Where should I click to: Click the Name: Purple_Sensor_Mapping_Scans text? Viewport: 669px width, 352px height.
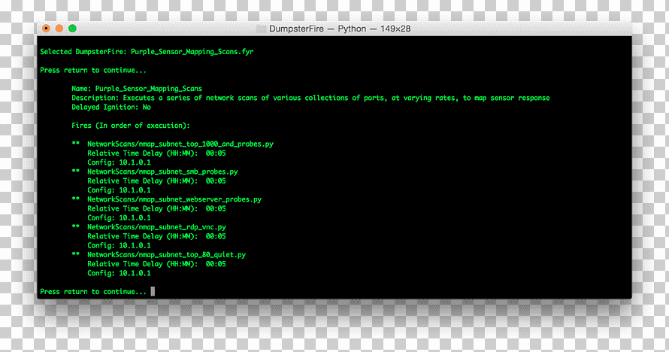pyautogui.click(x=137, y=89)
